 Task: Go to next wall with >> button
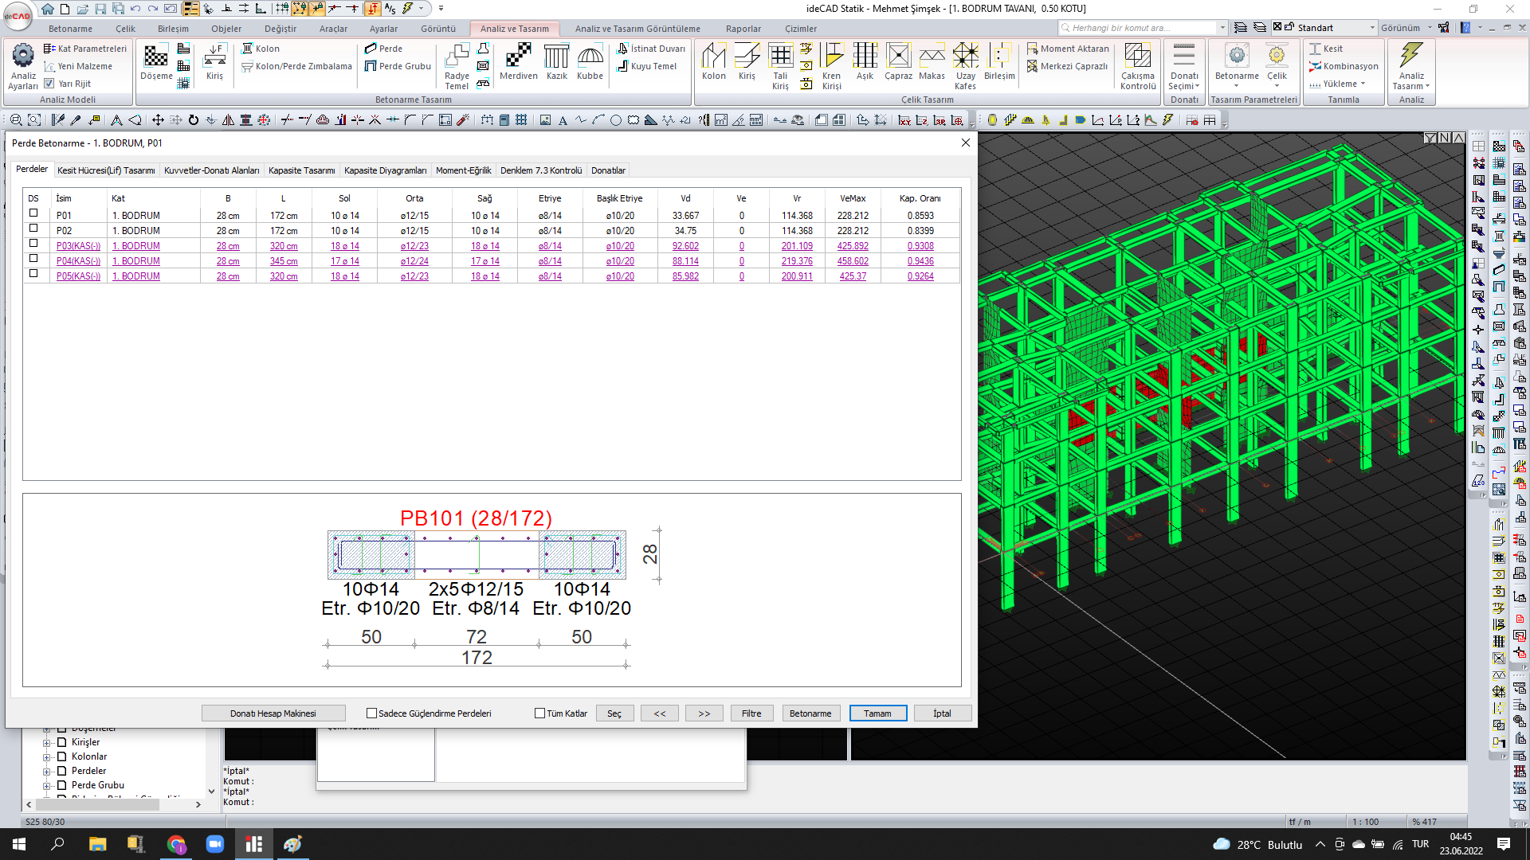704,713
